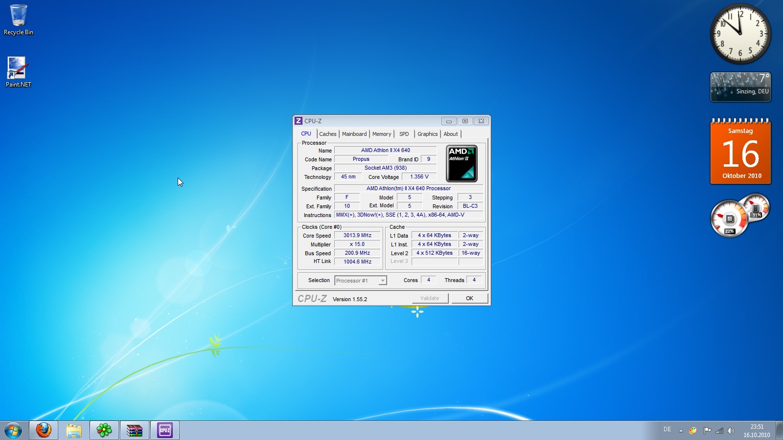Screen dimensions: 783x440
Task: Open the volume speaker tray icon
Action: pos(731,431)
